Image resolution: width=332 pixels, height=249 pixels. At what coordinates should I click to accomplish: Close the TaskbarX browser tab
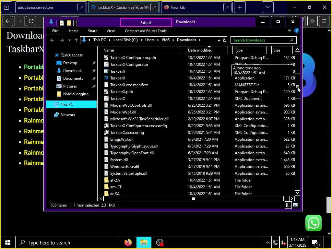(155, 7)
